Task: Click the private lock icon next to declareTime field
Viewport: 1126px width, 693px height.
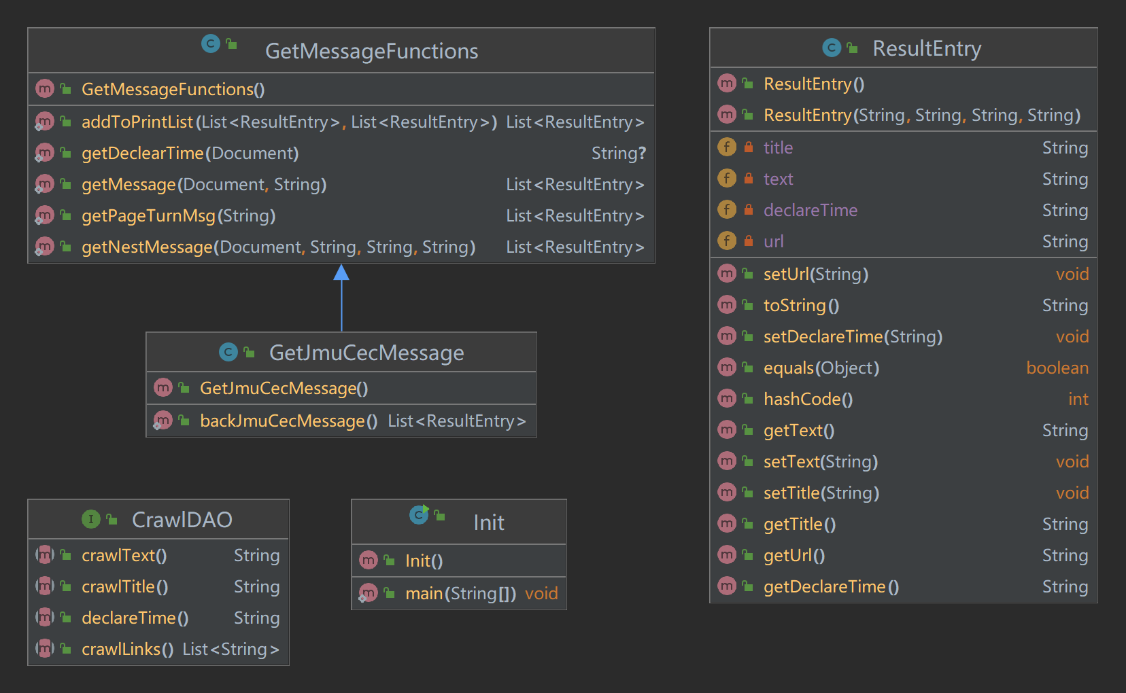Action: [x=748, y=210]
